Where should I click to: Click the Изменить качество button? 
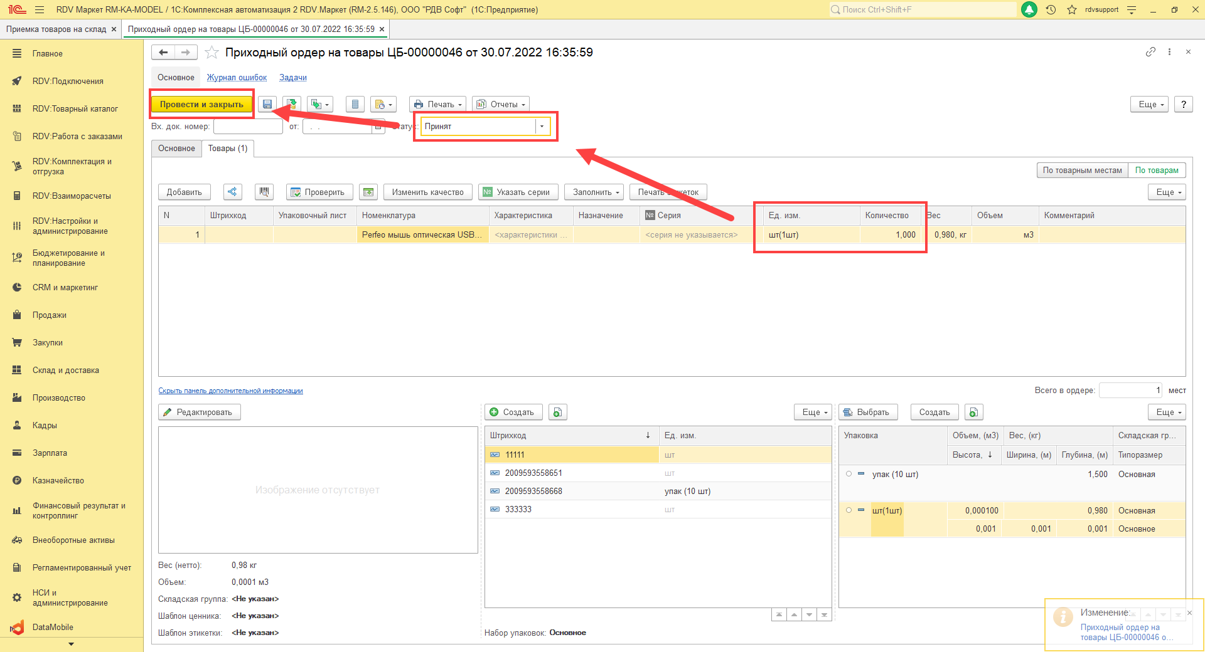428,192
